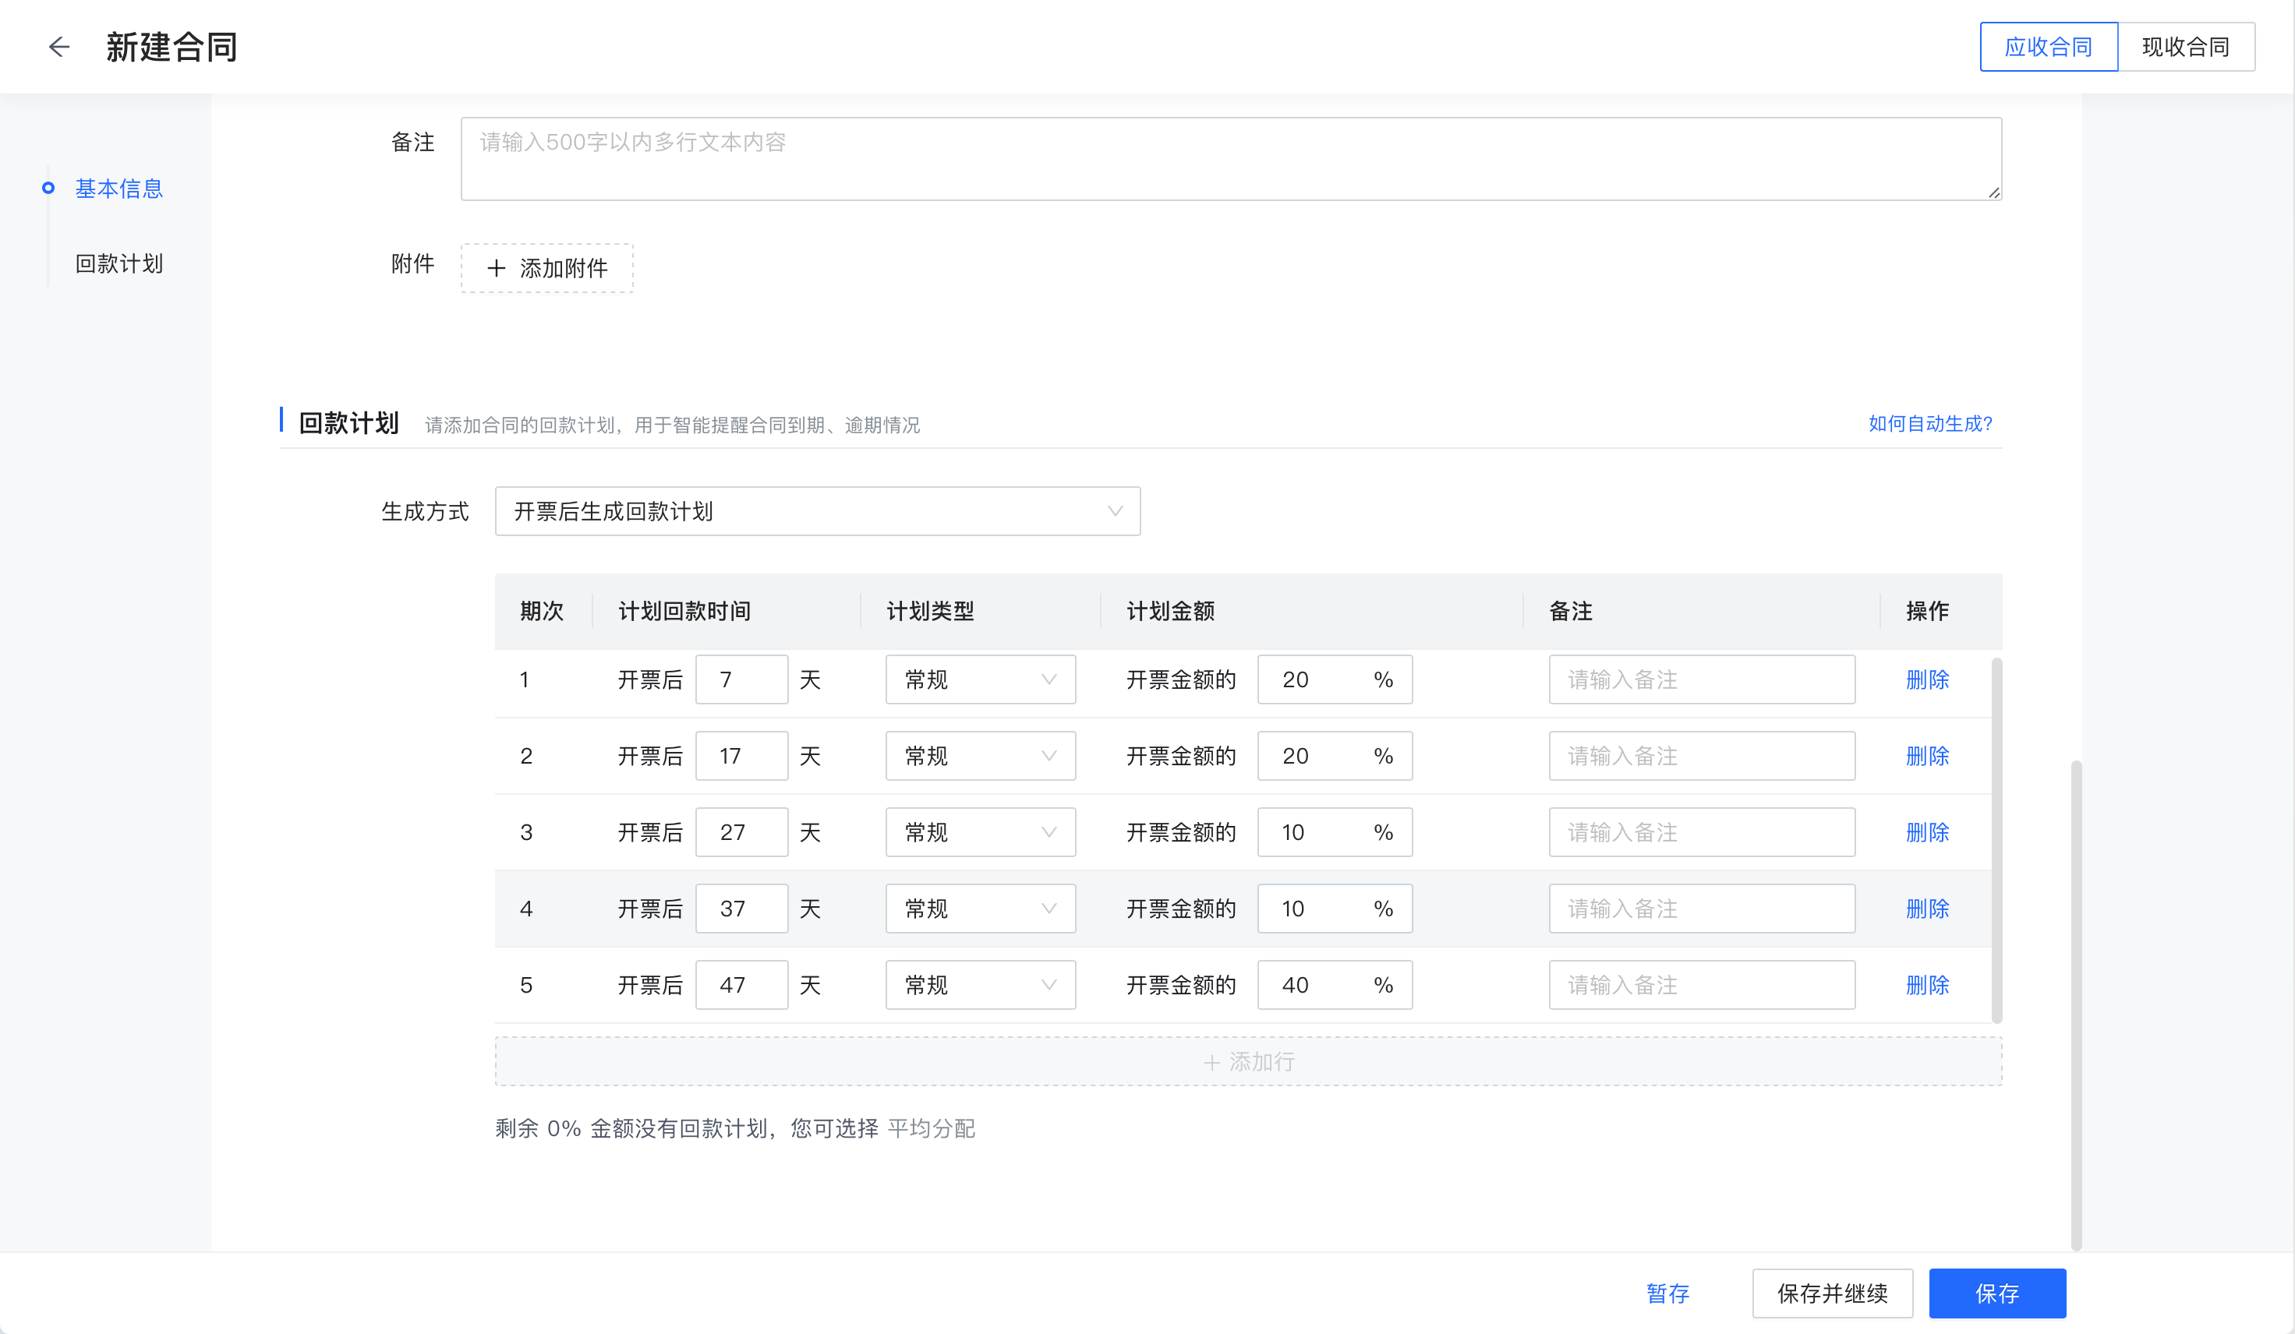Go to 回款计划 in sidebar
The image size is (2295, 1334).
click(x=118, y=264)
